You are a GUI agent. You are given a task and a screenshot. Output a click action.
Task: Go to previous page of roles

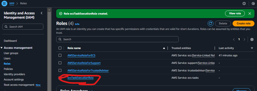pyautogui.click(x=234, y=39)
